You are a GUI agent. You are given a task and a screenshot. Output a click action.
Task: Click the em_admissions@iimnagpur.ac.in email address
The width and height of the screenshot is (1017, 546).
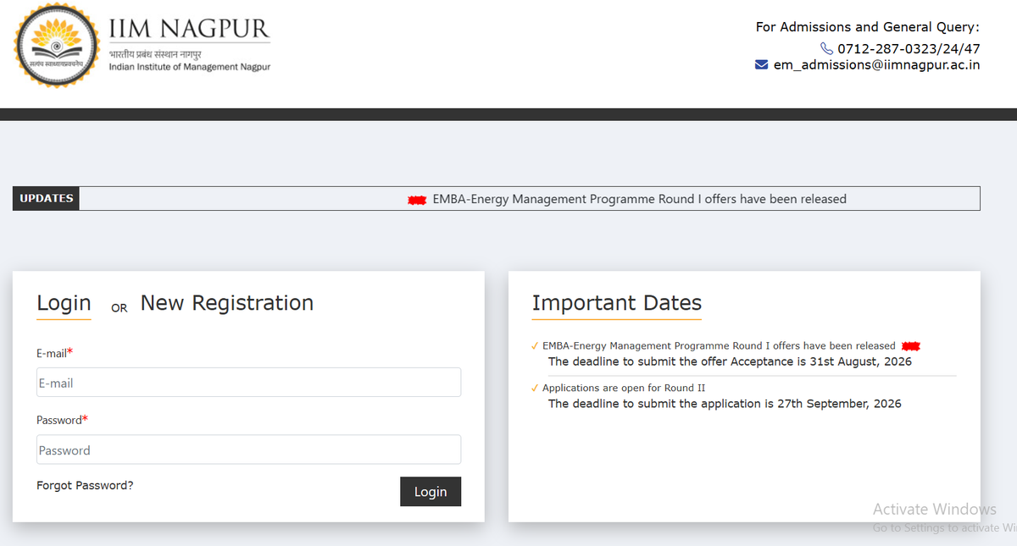pyautogui.click(x=877, y=64)
